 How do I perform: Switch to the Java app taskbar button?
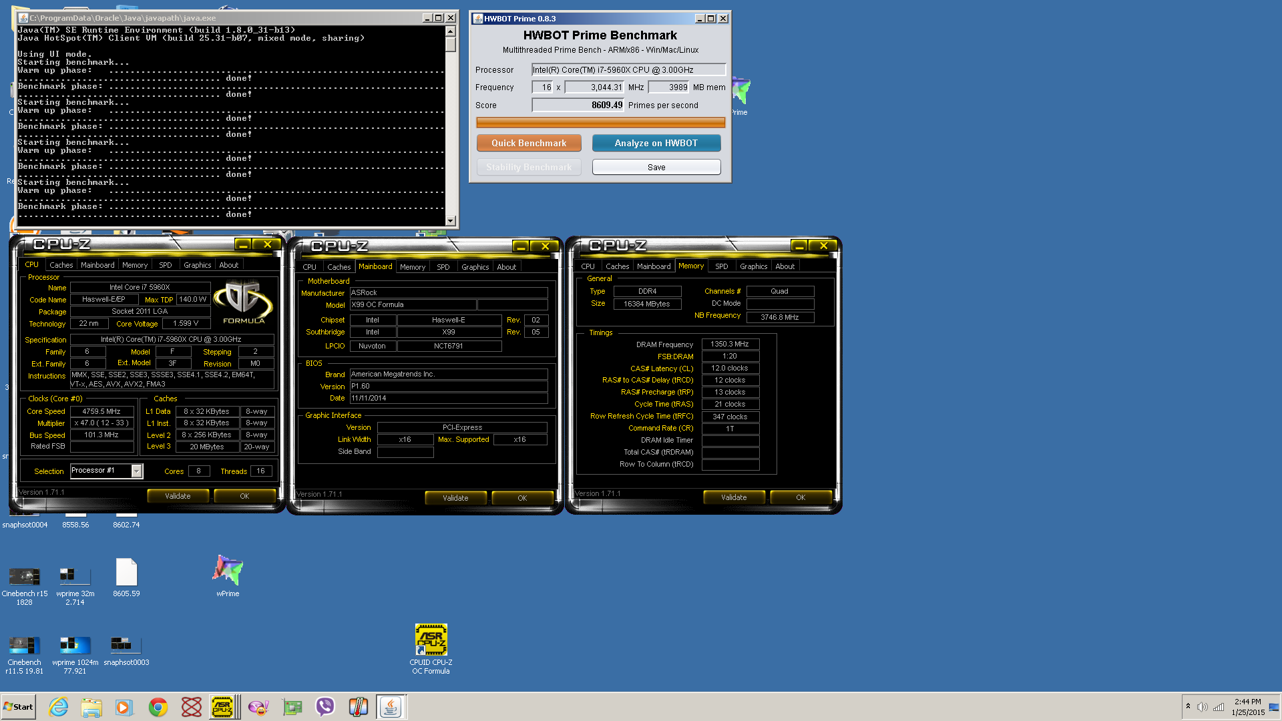(x=391, y=707)
